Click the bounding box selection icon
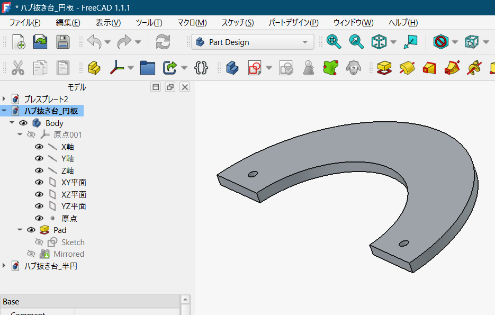 (472, 42)
